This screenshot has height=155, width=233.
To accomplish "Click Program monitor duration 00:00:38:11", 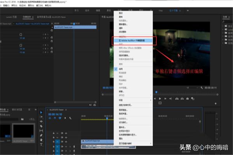I will point(210,88).
